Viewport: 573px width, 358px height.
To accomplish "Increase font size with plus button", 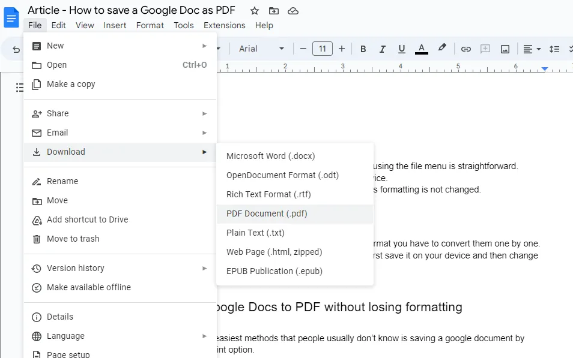I will tap(342, 49).
